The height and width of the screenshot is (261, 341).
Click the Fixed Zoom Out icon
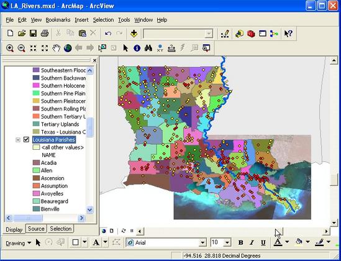pos(45,48)
